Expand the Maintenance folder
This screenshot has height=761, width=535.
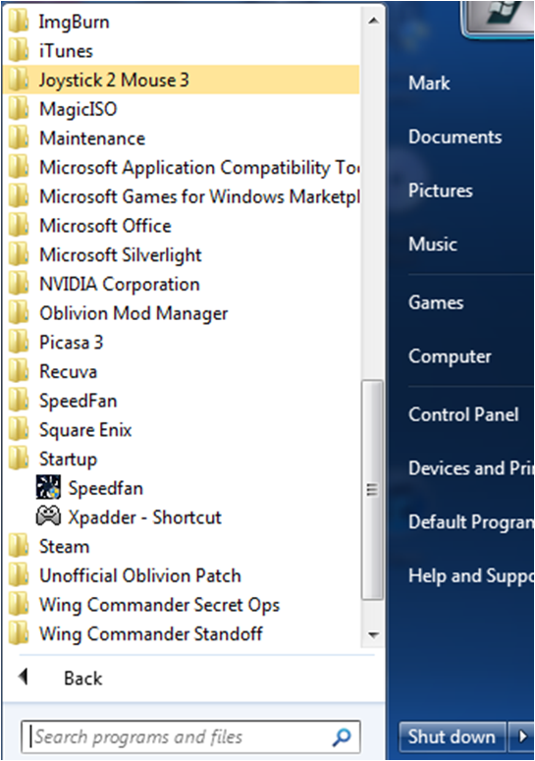pyautogui.click(x=181, y=137)
